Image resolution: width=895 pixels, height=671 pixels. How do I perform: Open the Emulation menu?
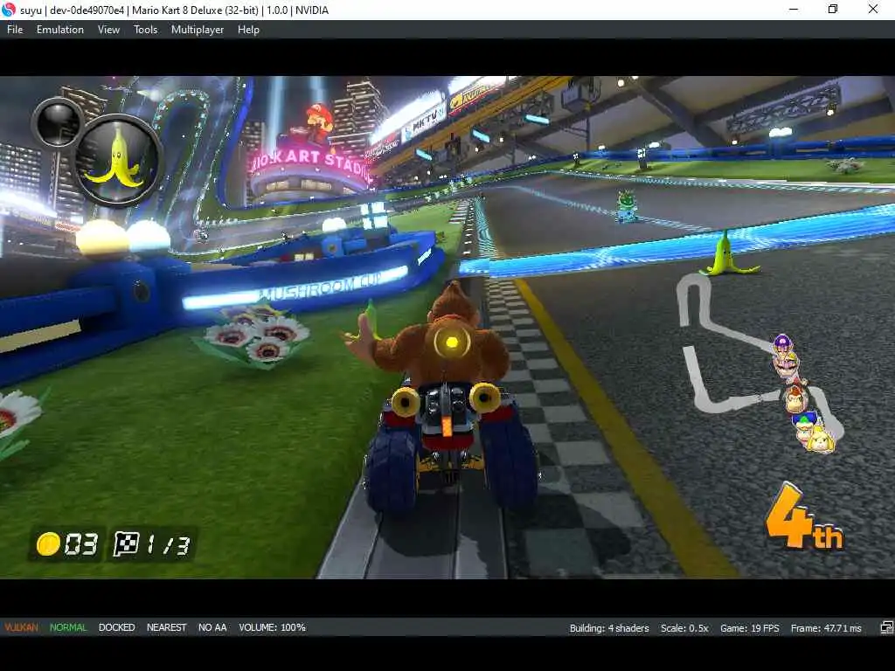tap(60, 30)
